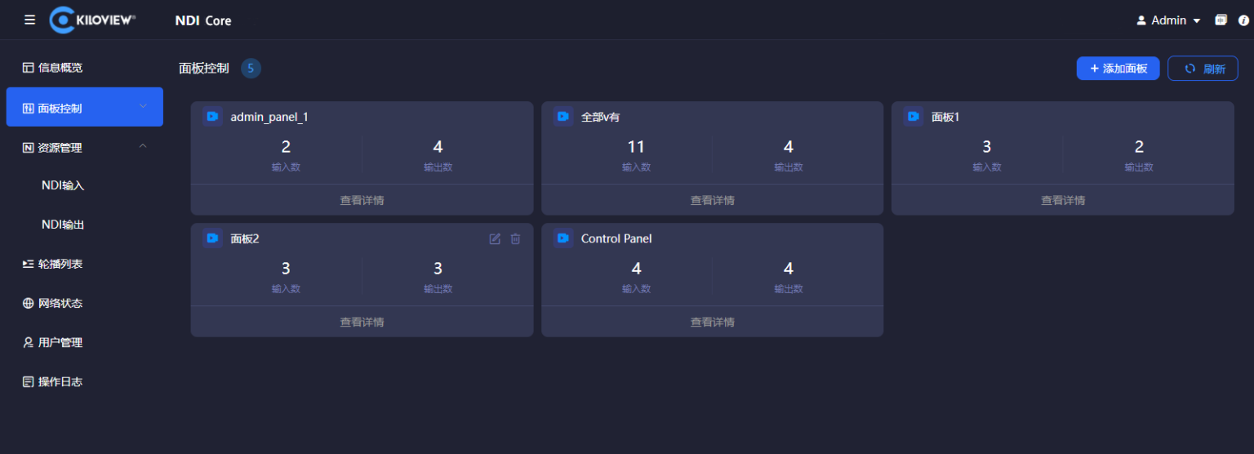This screenshot has height=454, width=1254.
Task: Open NDI输入 in the sidebar
Action: [63, 185]
